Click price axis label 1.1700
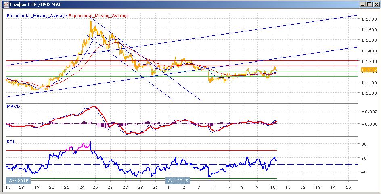This screenshot has height=194, width=381. click(x=369, y=19)
